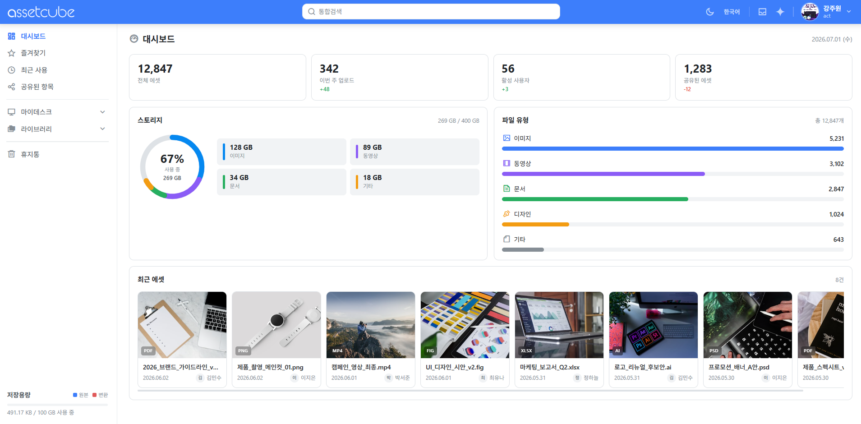Click the 67% storage donut chart
The height and width of the screenshot is (424, 861).
tap(172, 167)
